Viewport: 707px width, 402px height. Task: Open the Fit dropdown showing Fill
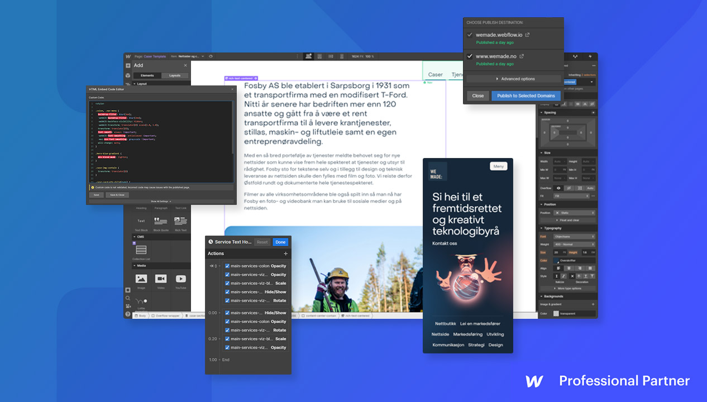point(571,196)
